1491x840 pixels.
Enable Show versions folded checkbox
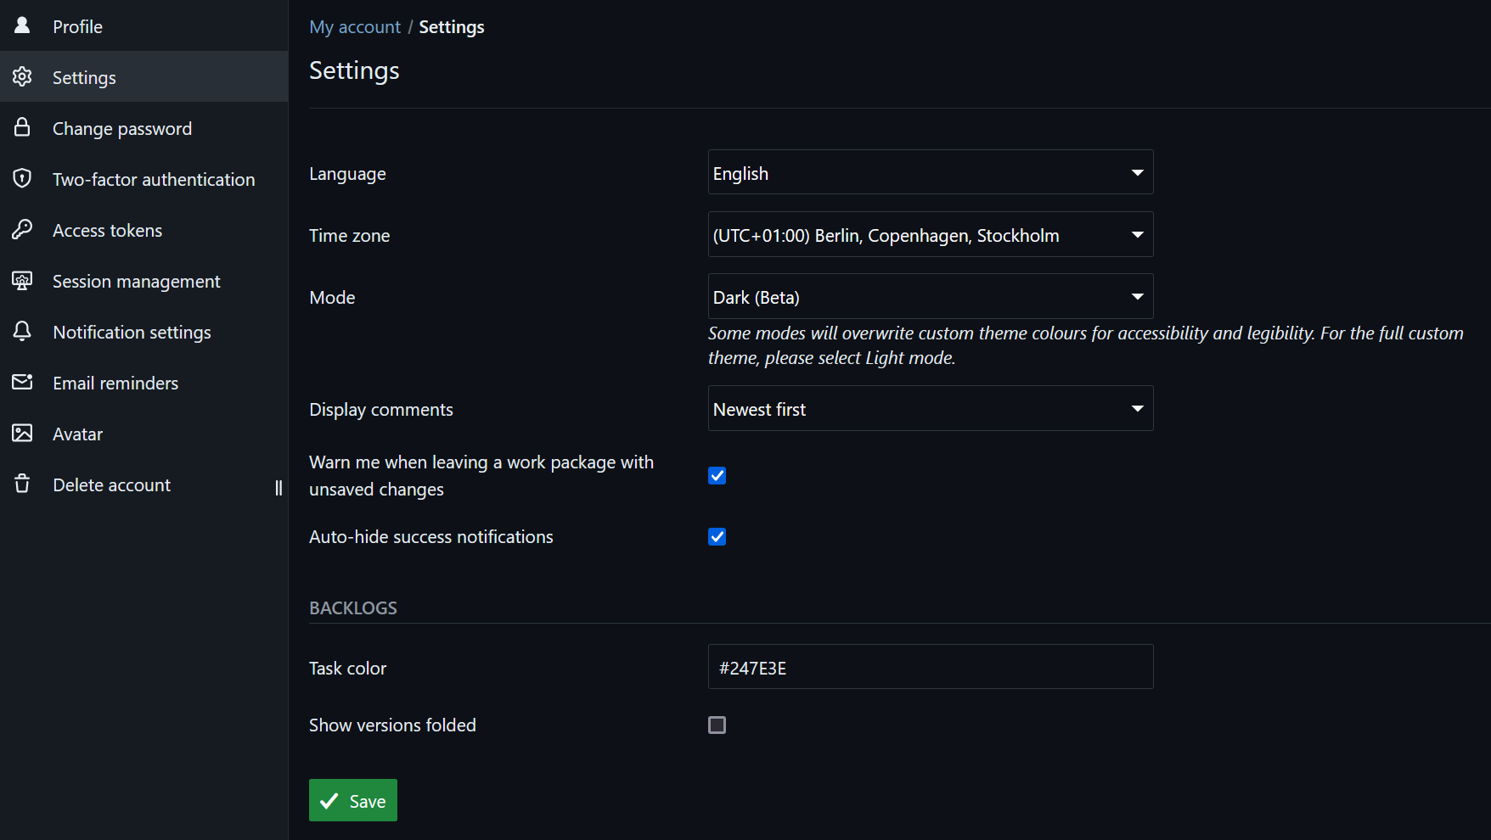click(x=717, y=725)
